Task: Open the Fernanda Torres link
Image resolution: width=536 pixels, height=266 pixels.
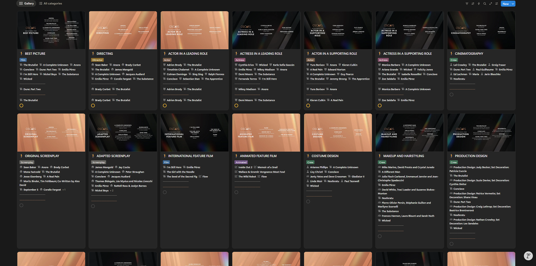Action: (x=248, y=79)
